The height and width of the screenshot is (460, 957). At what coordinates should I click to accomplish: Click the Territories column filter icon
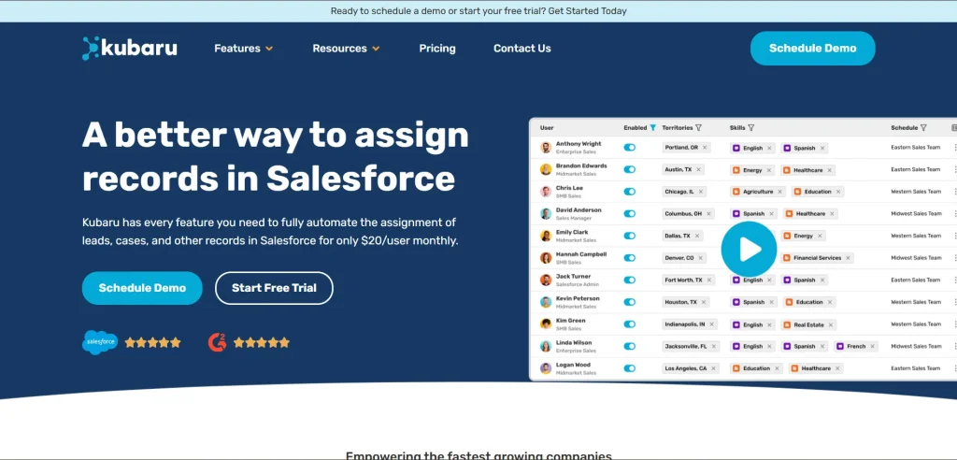[700, 128]
